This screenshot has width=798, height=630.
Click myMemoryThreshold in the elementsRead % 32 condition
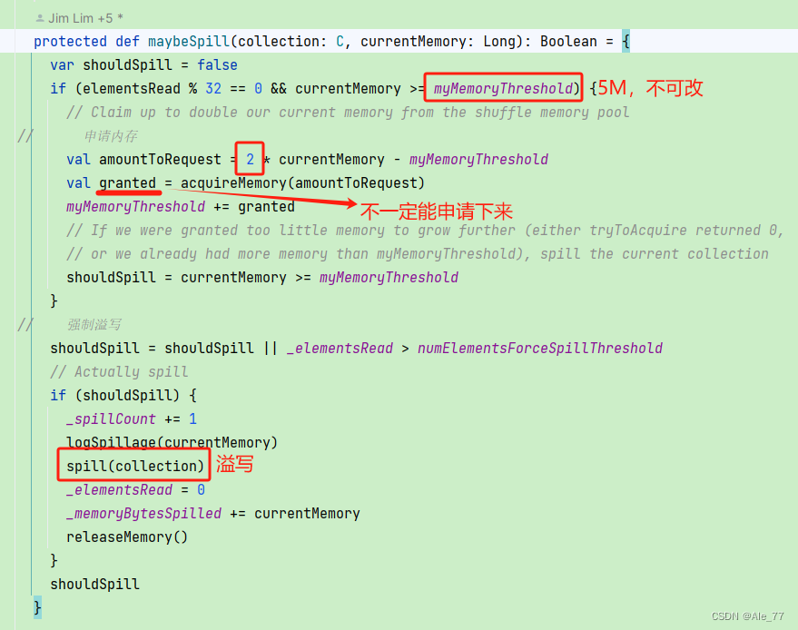click(x=503, y=89)
